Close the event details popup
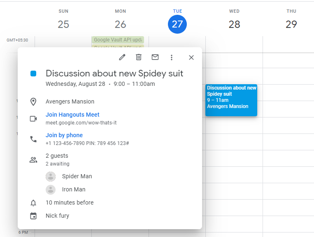314x237 pixels. click(x=191, y=58)
